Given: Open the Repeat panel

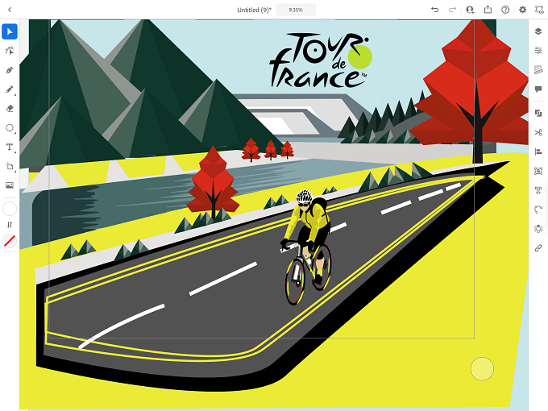Looking at the screenshot, I should coord(538,229).
